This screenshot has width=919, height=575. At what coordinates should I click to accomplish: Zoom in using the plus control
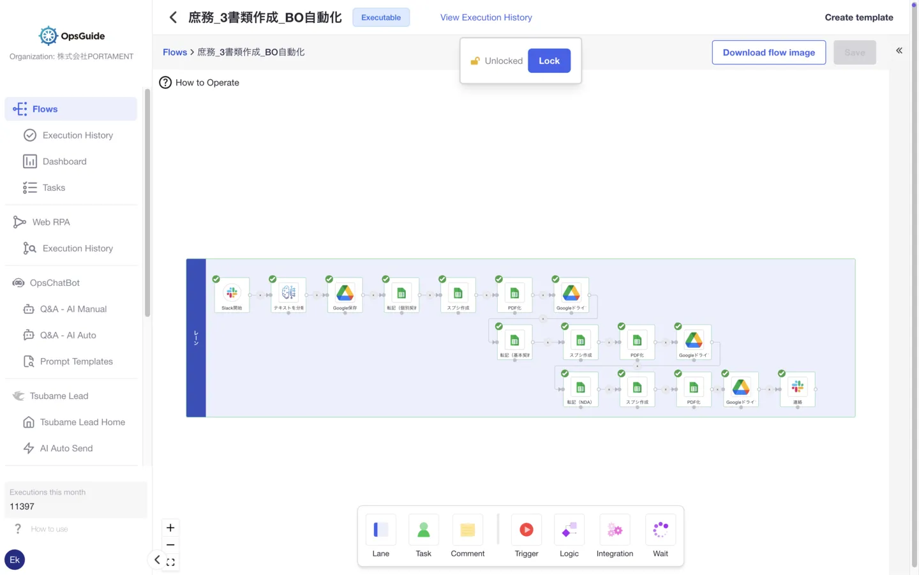[170, 528]
